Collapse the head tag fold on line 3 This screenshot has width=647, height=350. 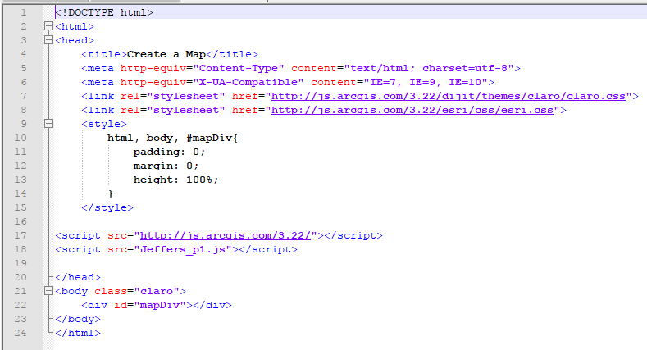[x=48, y=40]
